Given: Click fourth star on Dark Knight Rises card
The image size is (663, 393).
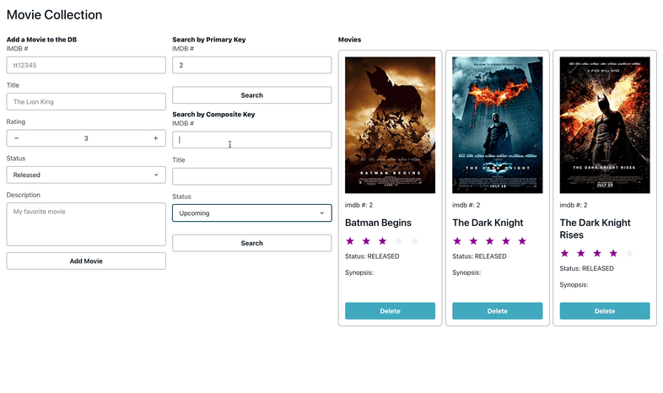Looking at the screenshot, I should pos(613,253).
